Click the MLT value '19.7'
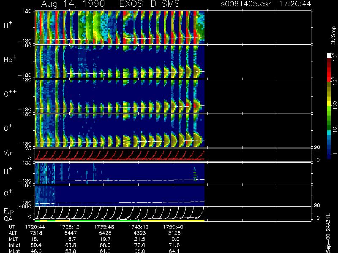 click(x=106, y=239)
